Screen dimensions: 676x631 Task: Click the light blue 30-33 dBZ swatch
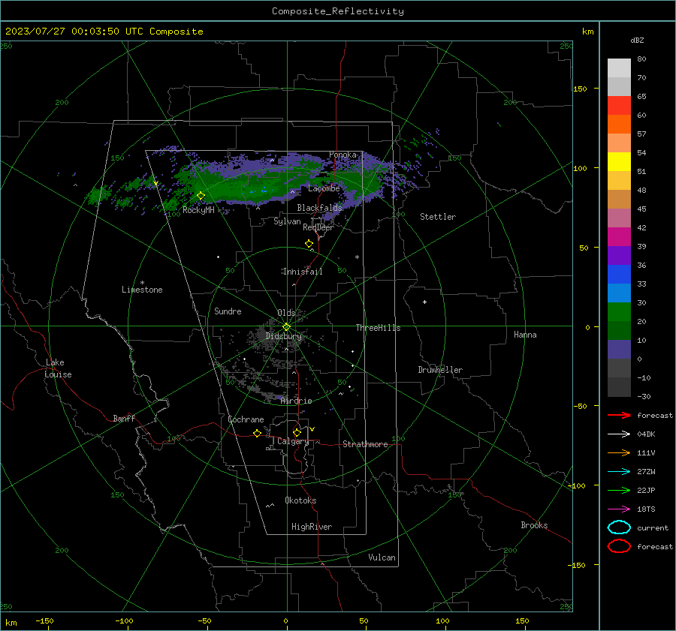tap(619, 293)
